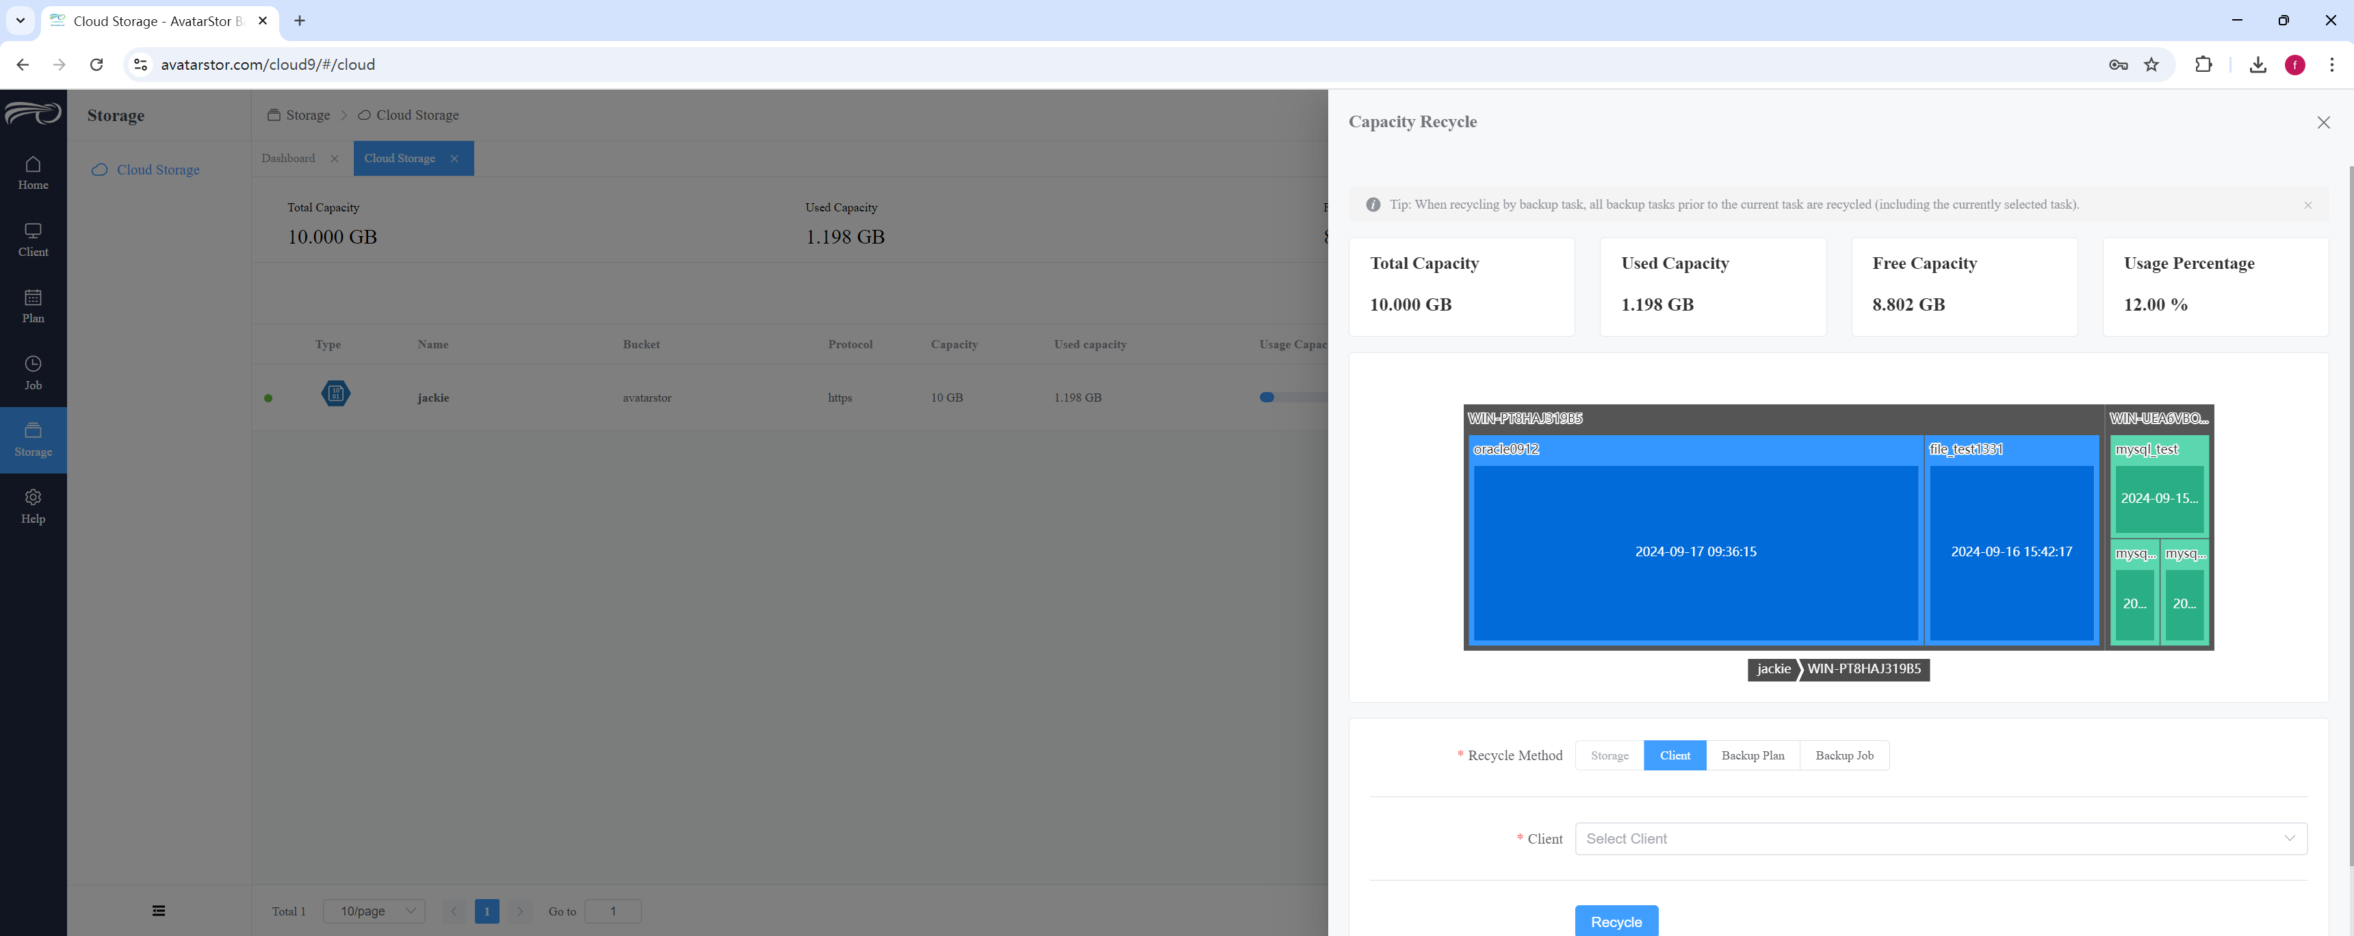This screenshot has width=2354, height=936.
Task: Collapse the menu with hamburger icon
Action: click(x=159, y=911)
